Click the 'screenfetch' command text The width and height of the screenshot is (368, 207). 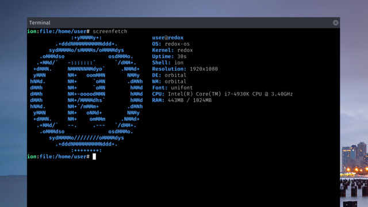click(110, 32)
